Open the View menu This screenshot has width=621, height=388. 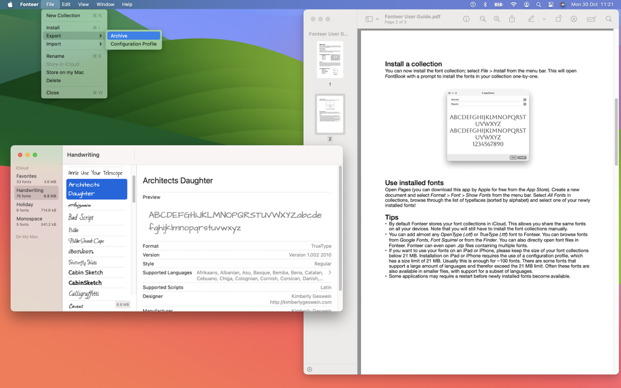[x=83, y=4]
